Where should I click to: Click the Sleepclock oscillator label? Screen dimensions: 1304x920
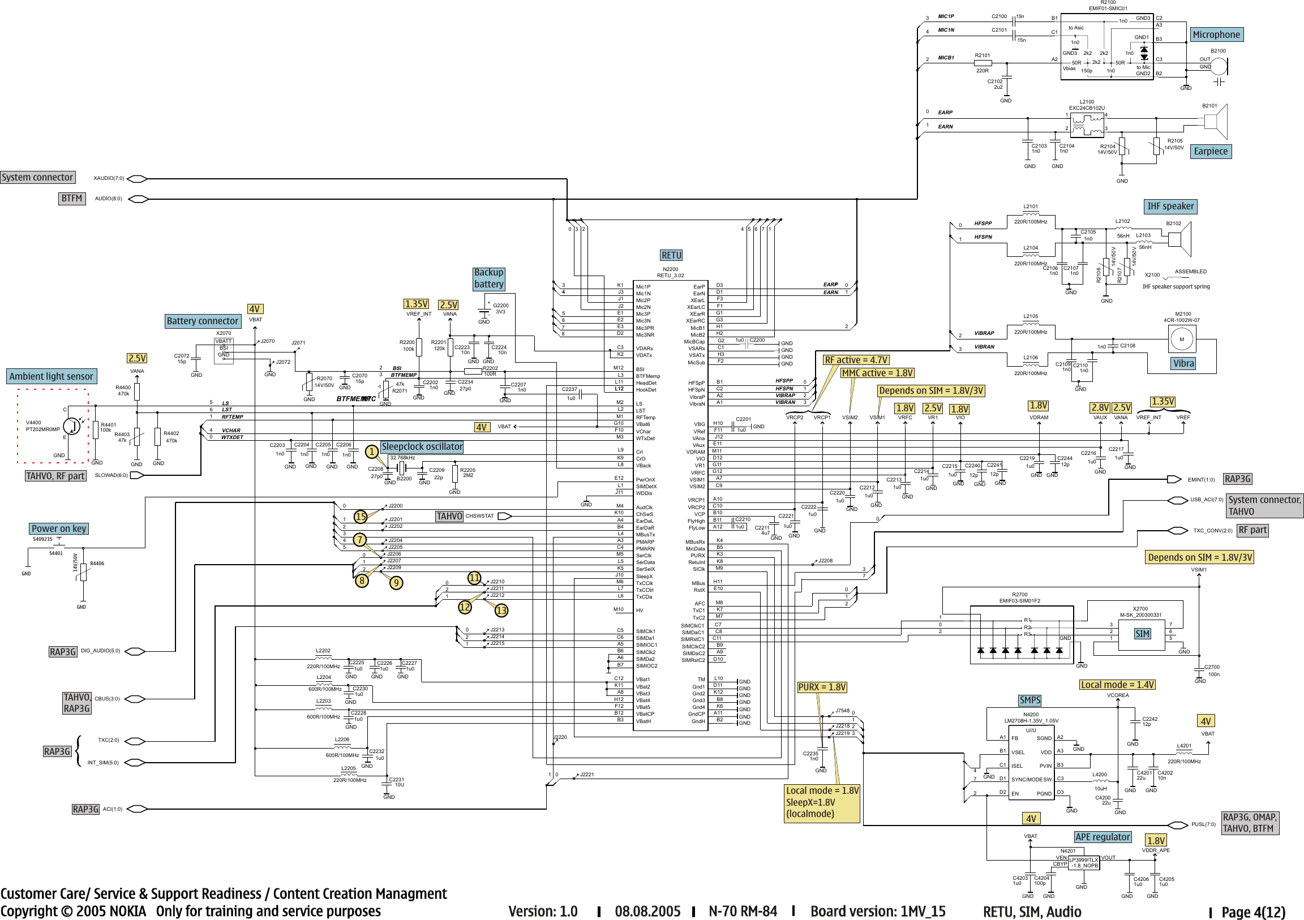click(422, 447)
